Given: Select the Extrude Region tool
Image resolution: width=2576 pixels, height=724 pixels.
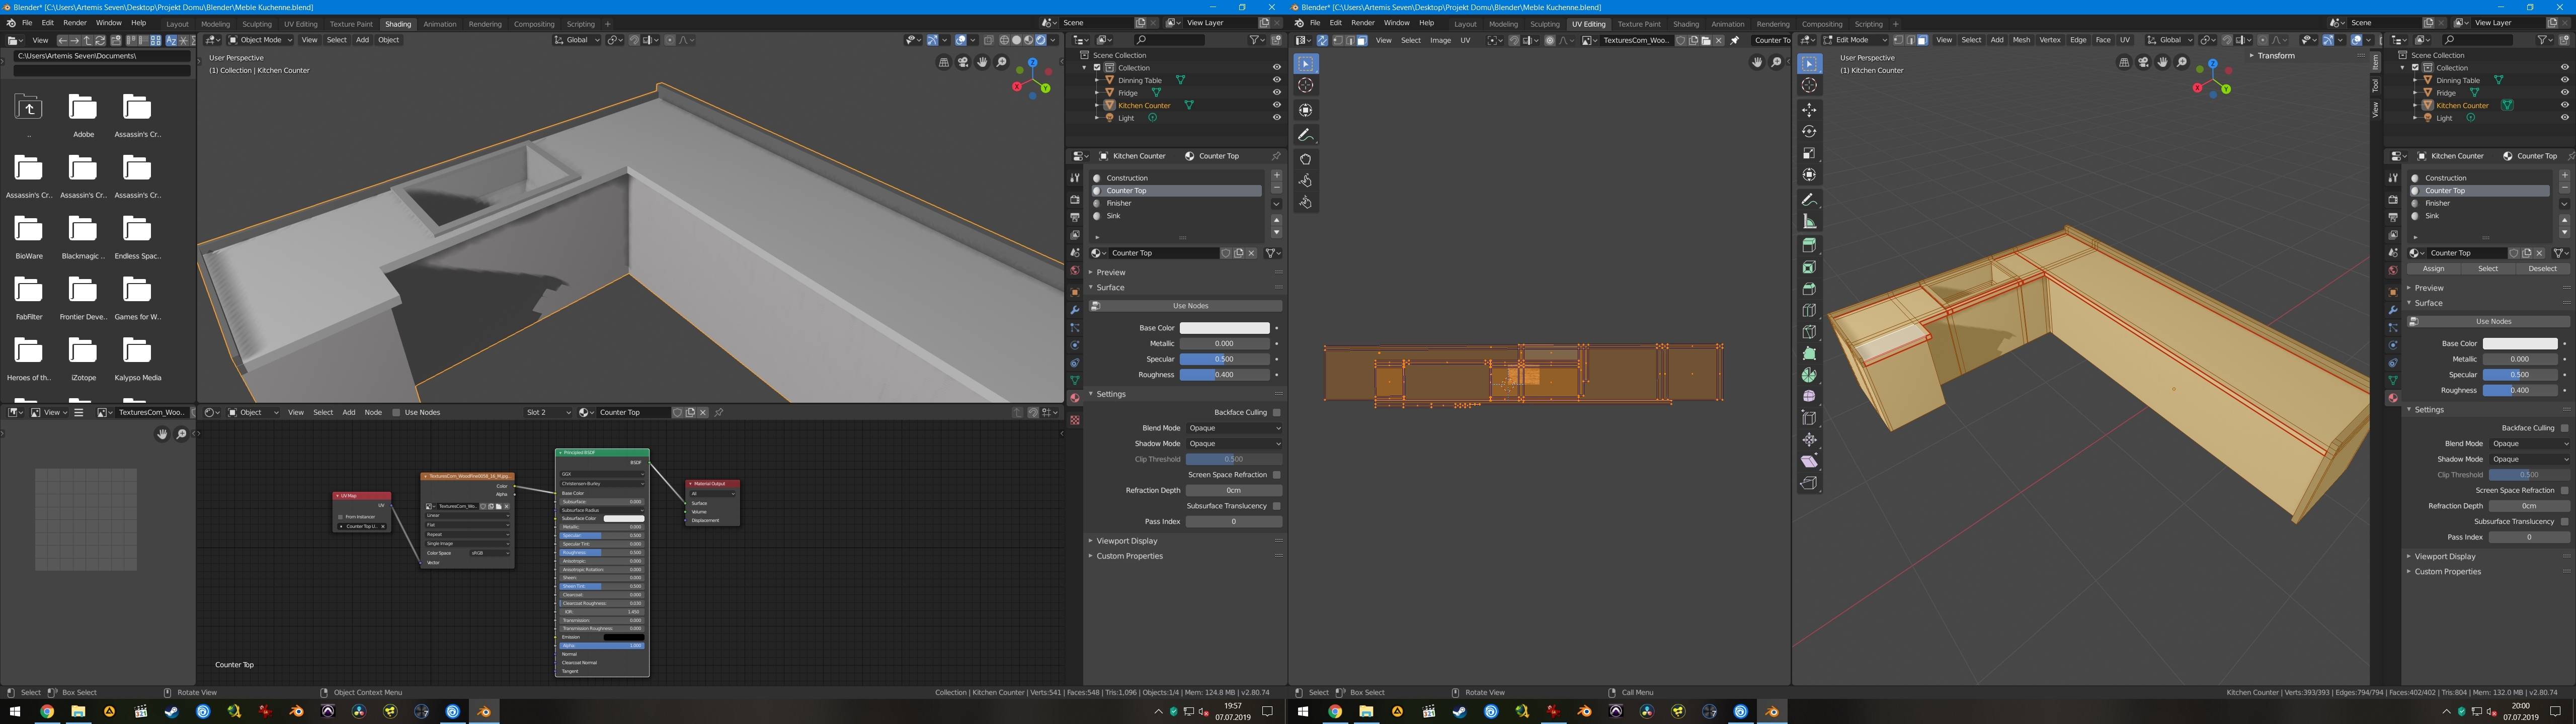Looking at the screenshot, I should [1809, 245].
